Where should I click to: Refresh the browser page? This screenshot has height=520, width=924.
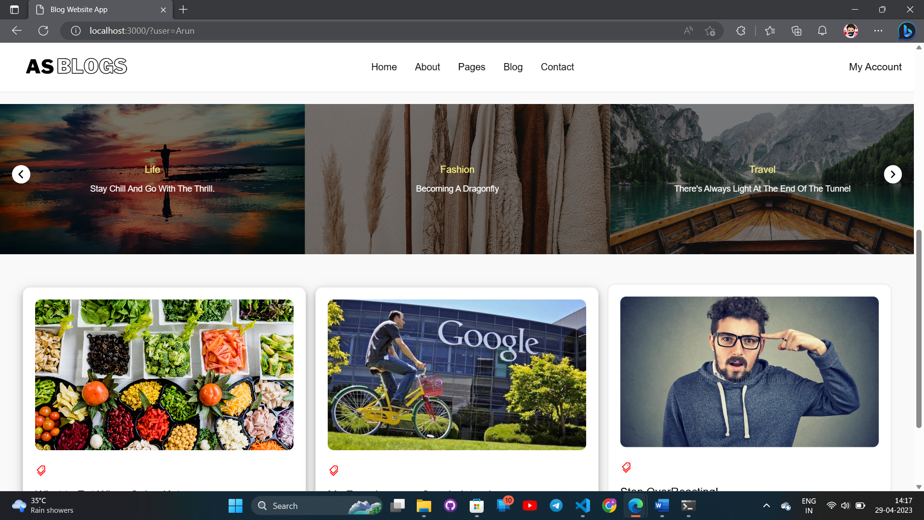[43, 31]
